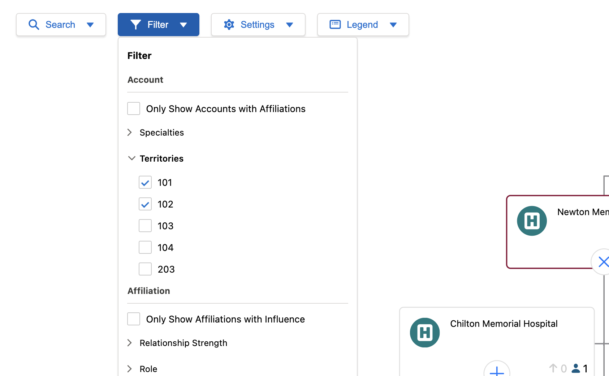
Task: Click the person count icon on Chilton card
Action: (x=576, y=368)
